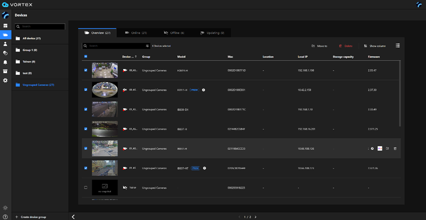Toggle list view icon beside Show column
Viewport: 426px width, 220px height.
(397, 46)
